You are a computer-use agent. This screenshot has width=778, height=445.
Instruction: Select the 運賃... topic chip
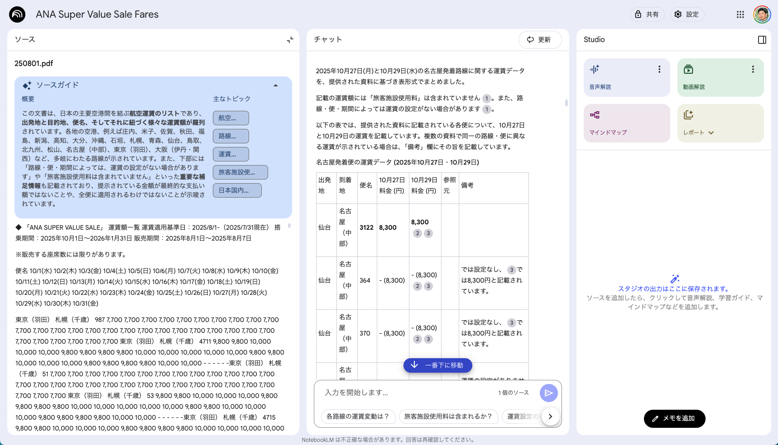pos(231,154)
